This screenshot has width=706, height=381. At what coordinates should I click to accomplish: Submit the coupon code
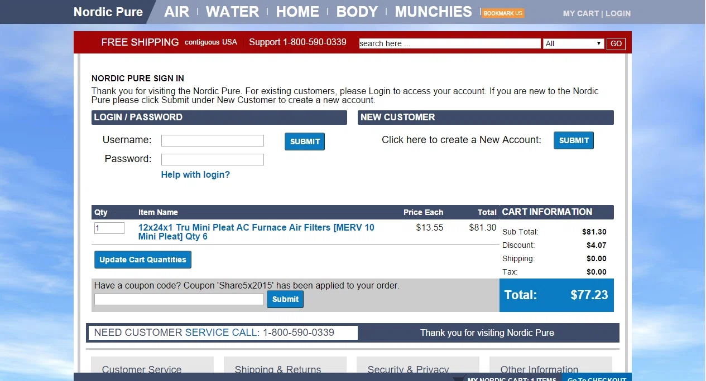tap(285, 299)
